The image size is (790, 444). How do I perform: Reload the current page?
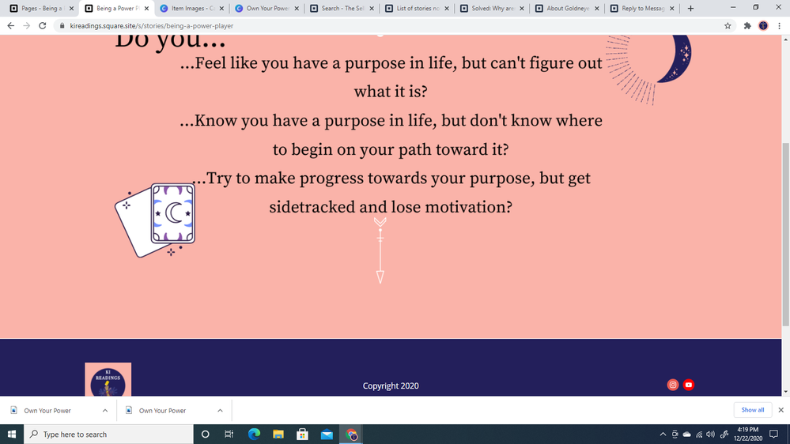point(43,25)
